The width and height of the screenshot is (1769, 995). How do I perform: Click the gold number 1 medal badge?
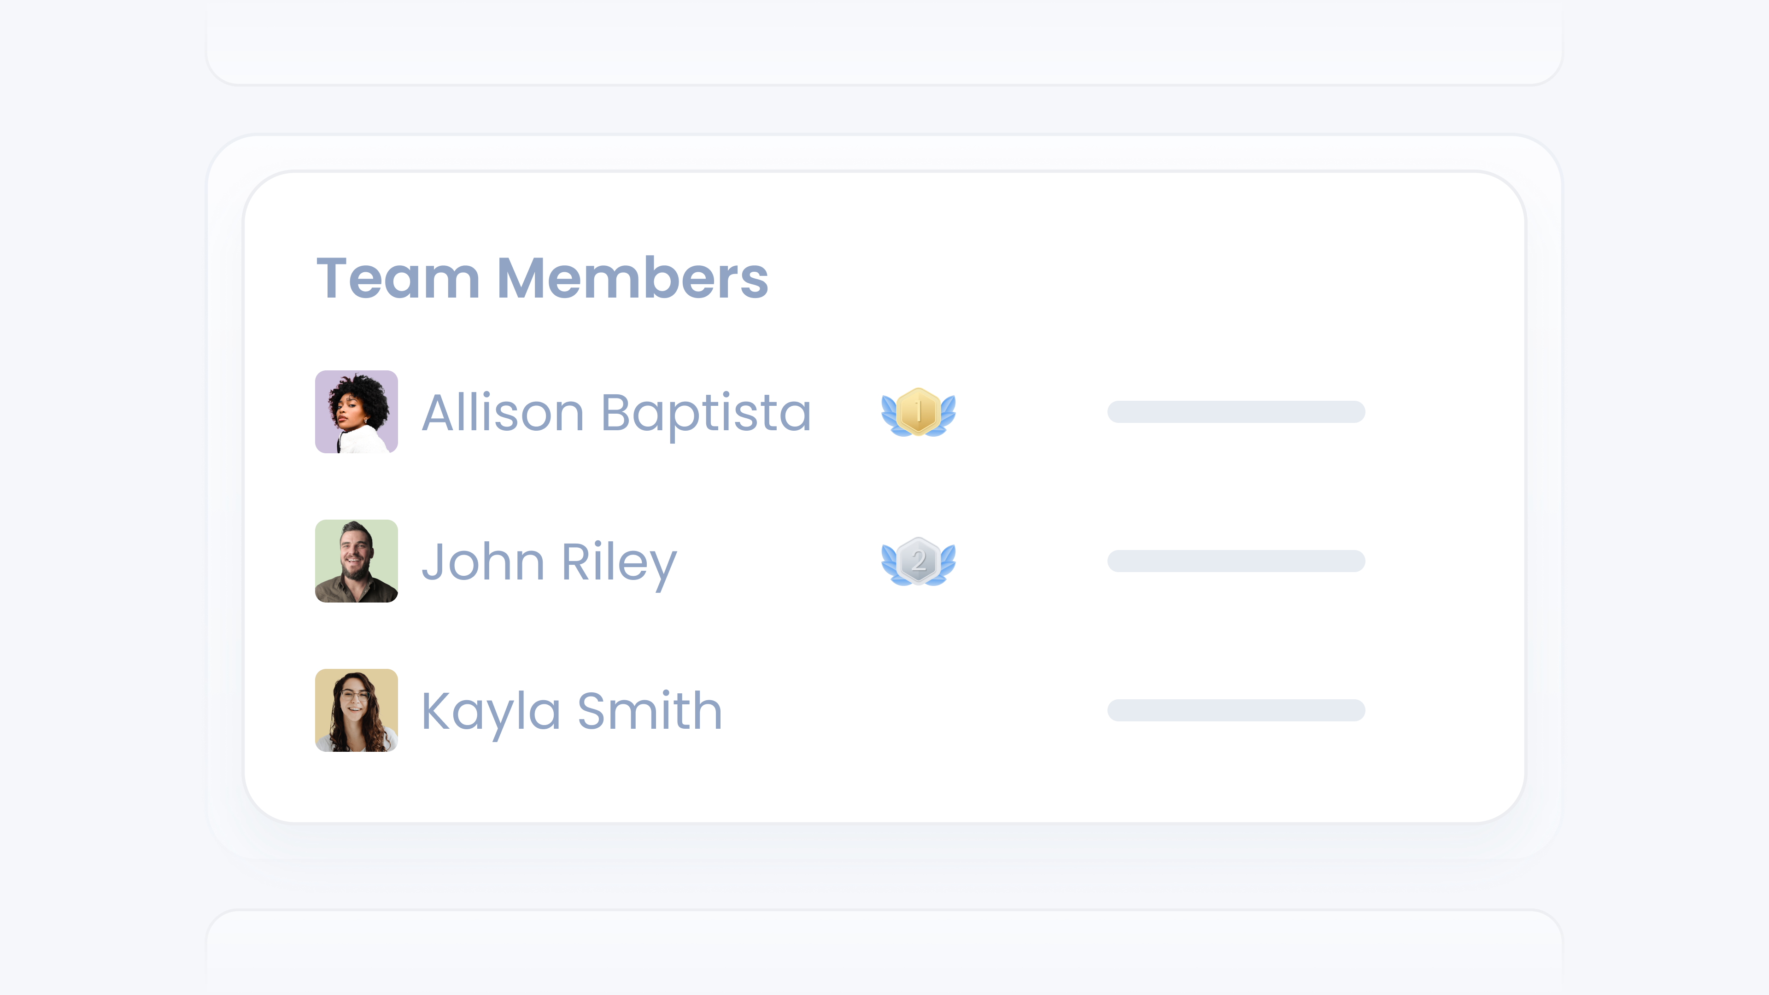[x=918, y=412]
